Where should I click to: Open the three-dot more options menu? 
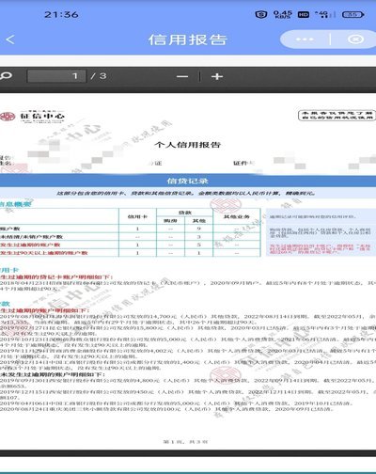(305, 39)
